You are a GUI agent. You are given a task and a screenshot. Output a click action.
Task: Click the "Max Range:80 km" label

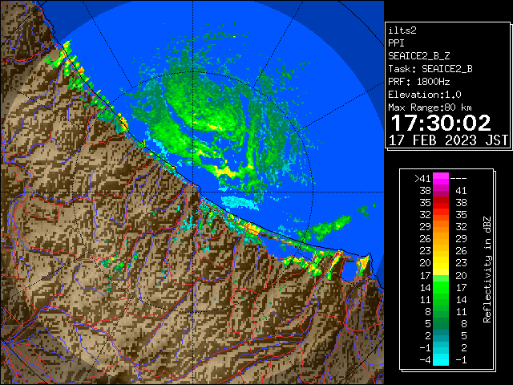pos(430,107)
